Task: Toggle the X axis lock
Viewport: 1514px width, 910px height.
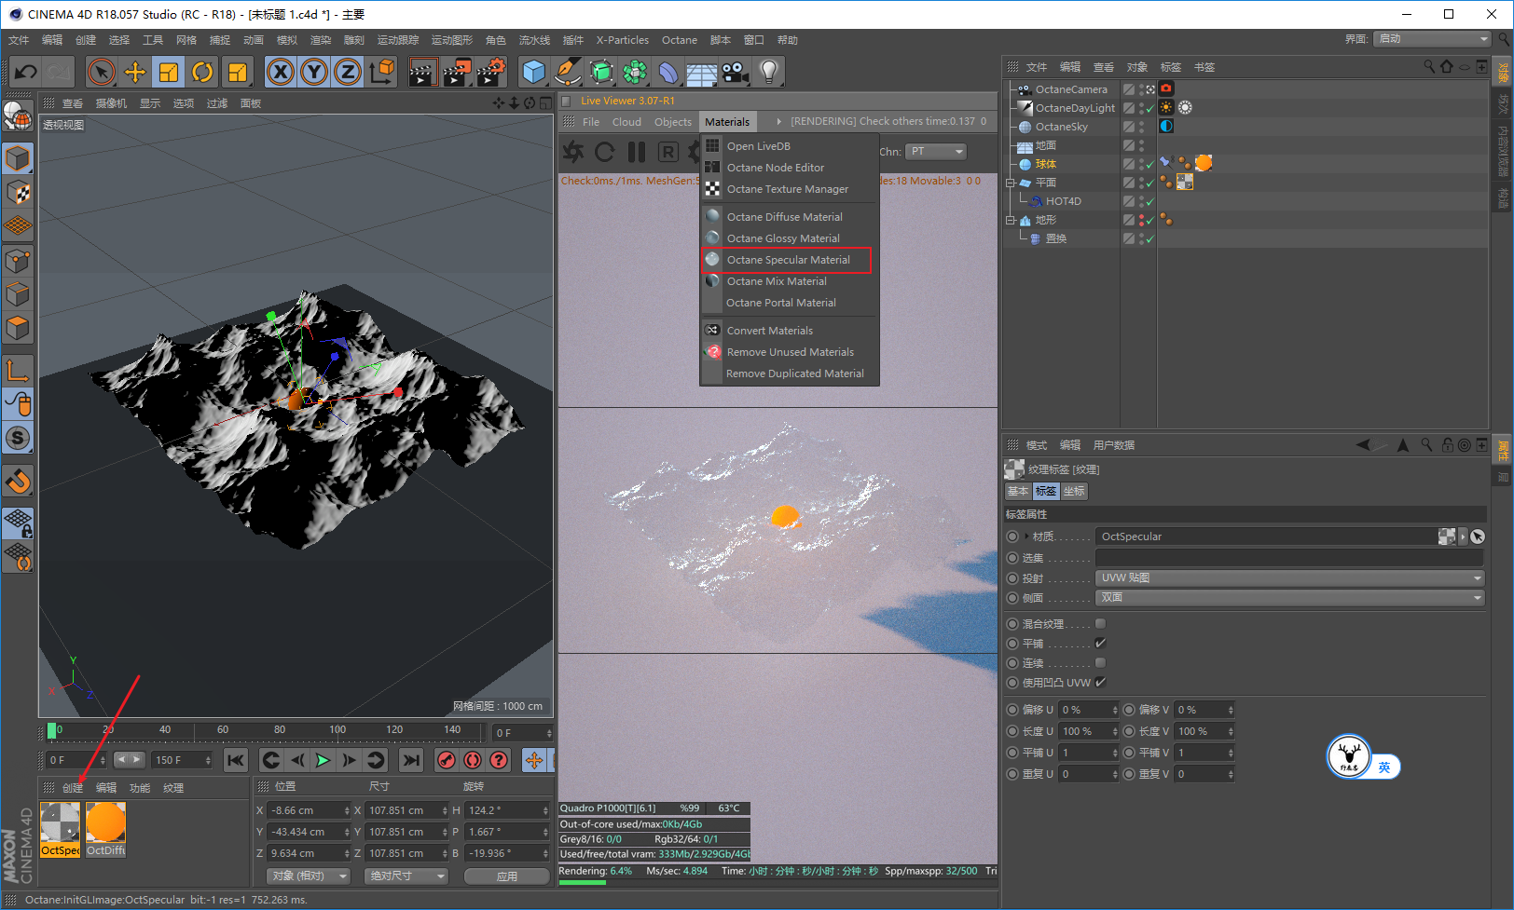Action: pos(281,72)
